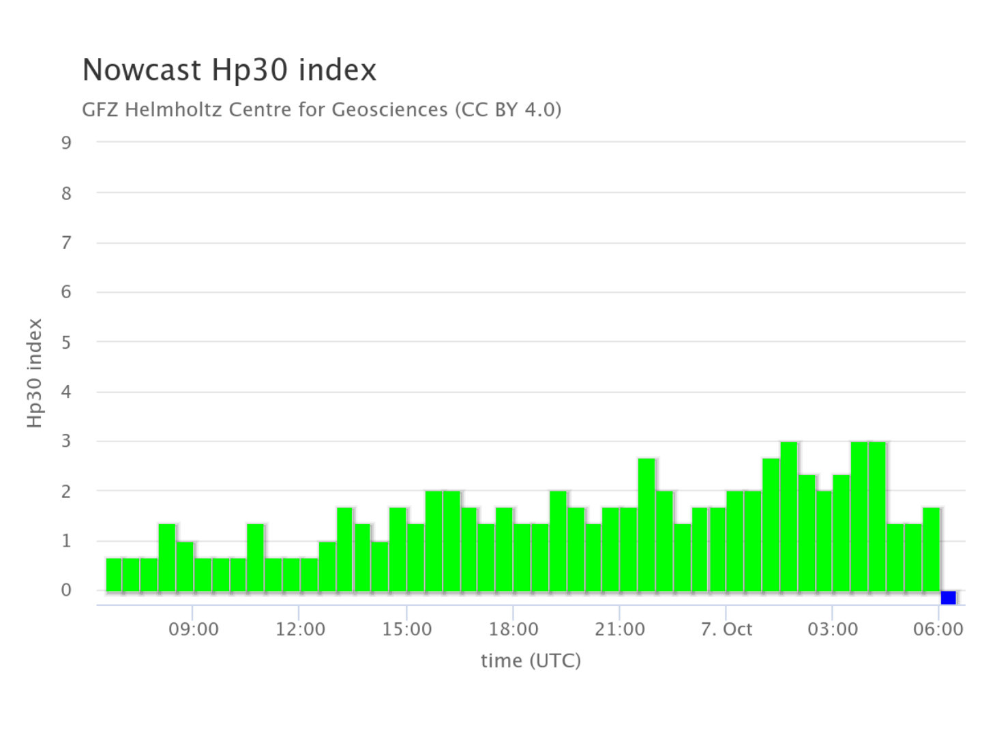Select the y-axis value label 5
Viewport: 982px width, 737px height.
[x=66, y=342]
